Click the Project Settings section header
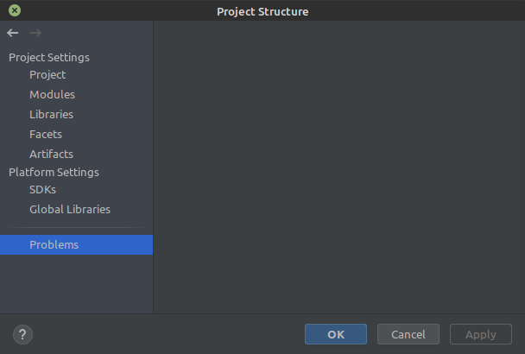Image resolution: width=525 pixels, height=354 pixels. pos(49,58)
